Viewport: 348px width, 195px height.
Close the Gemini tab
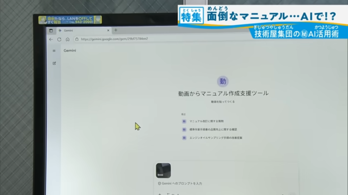coord(108,30)
